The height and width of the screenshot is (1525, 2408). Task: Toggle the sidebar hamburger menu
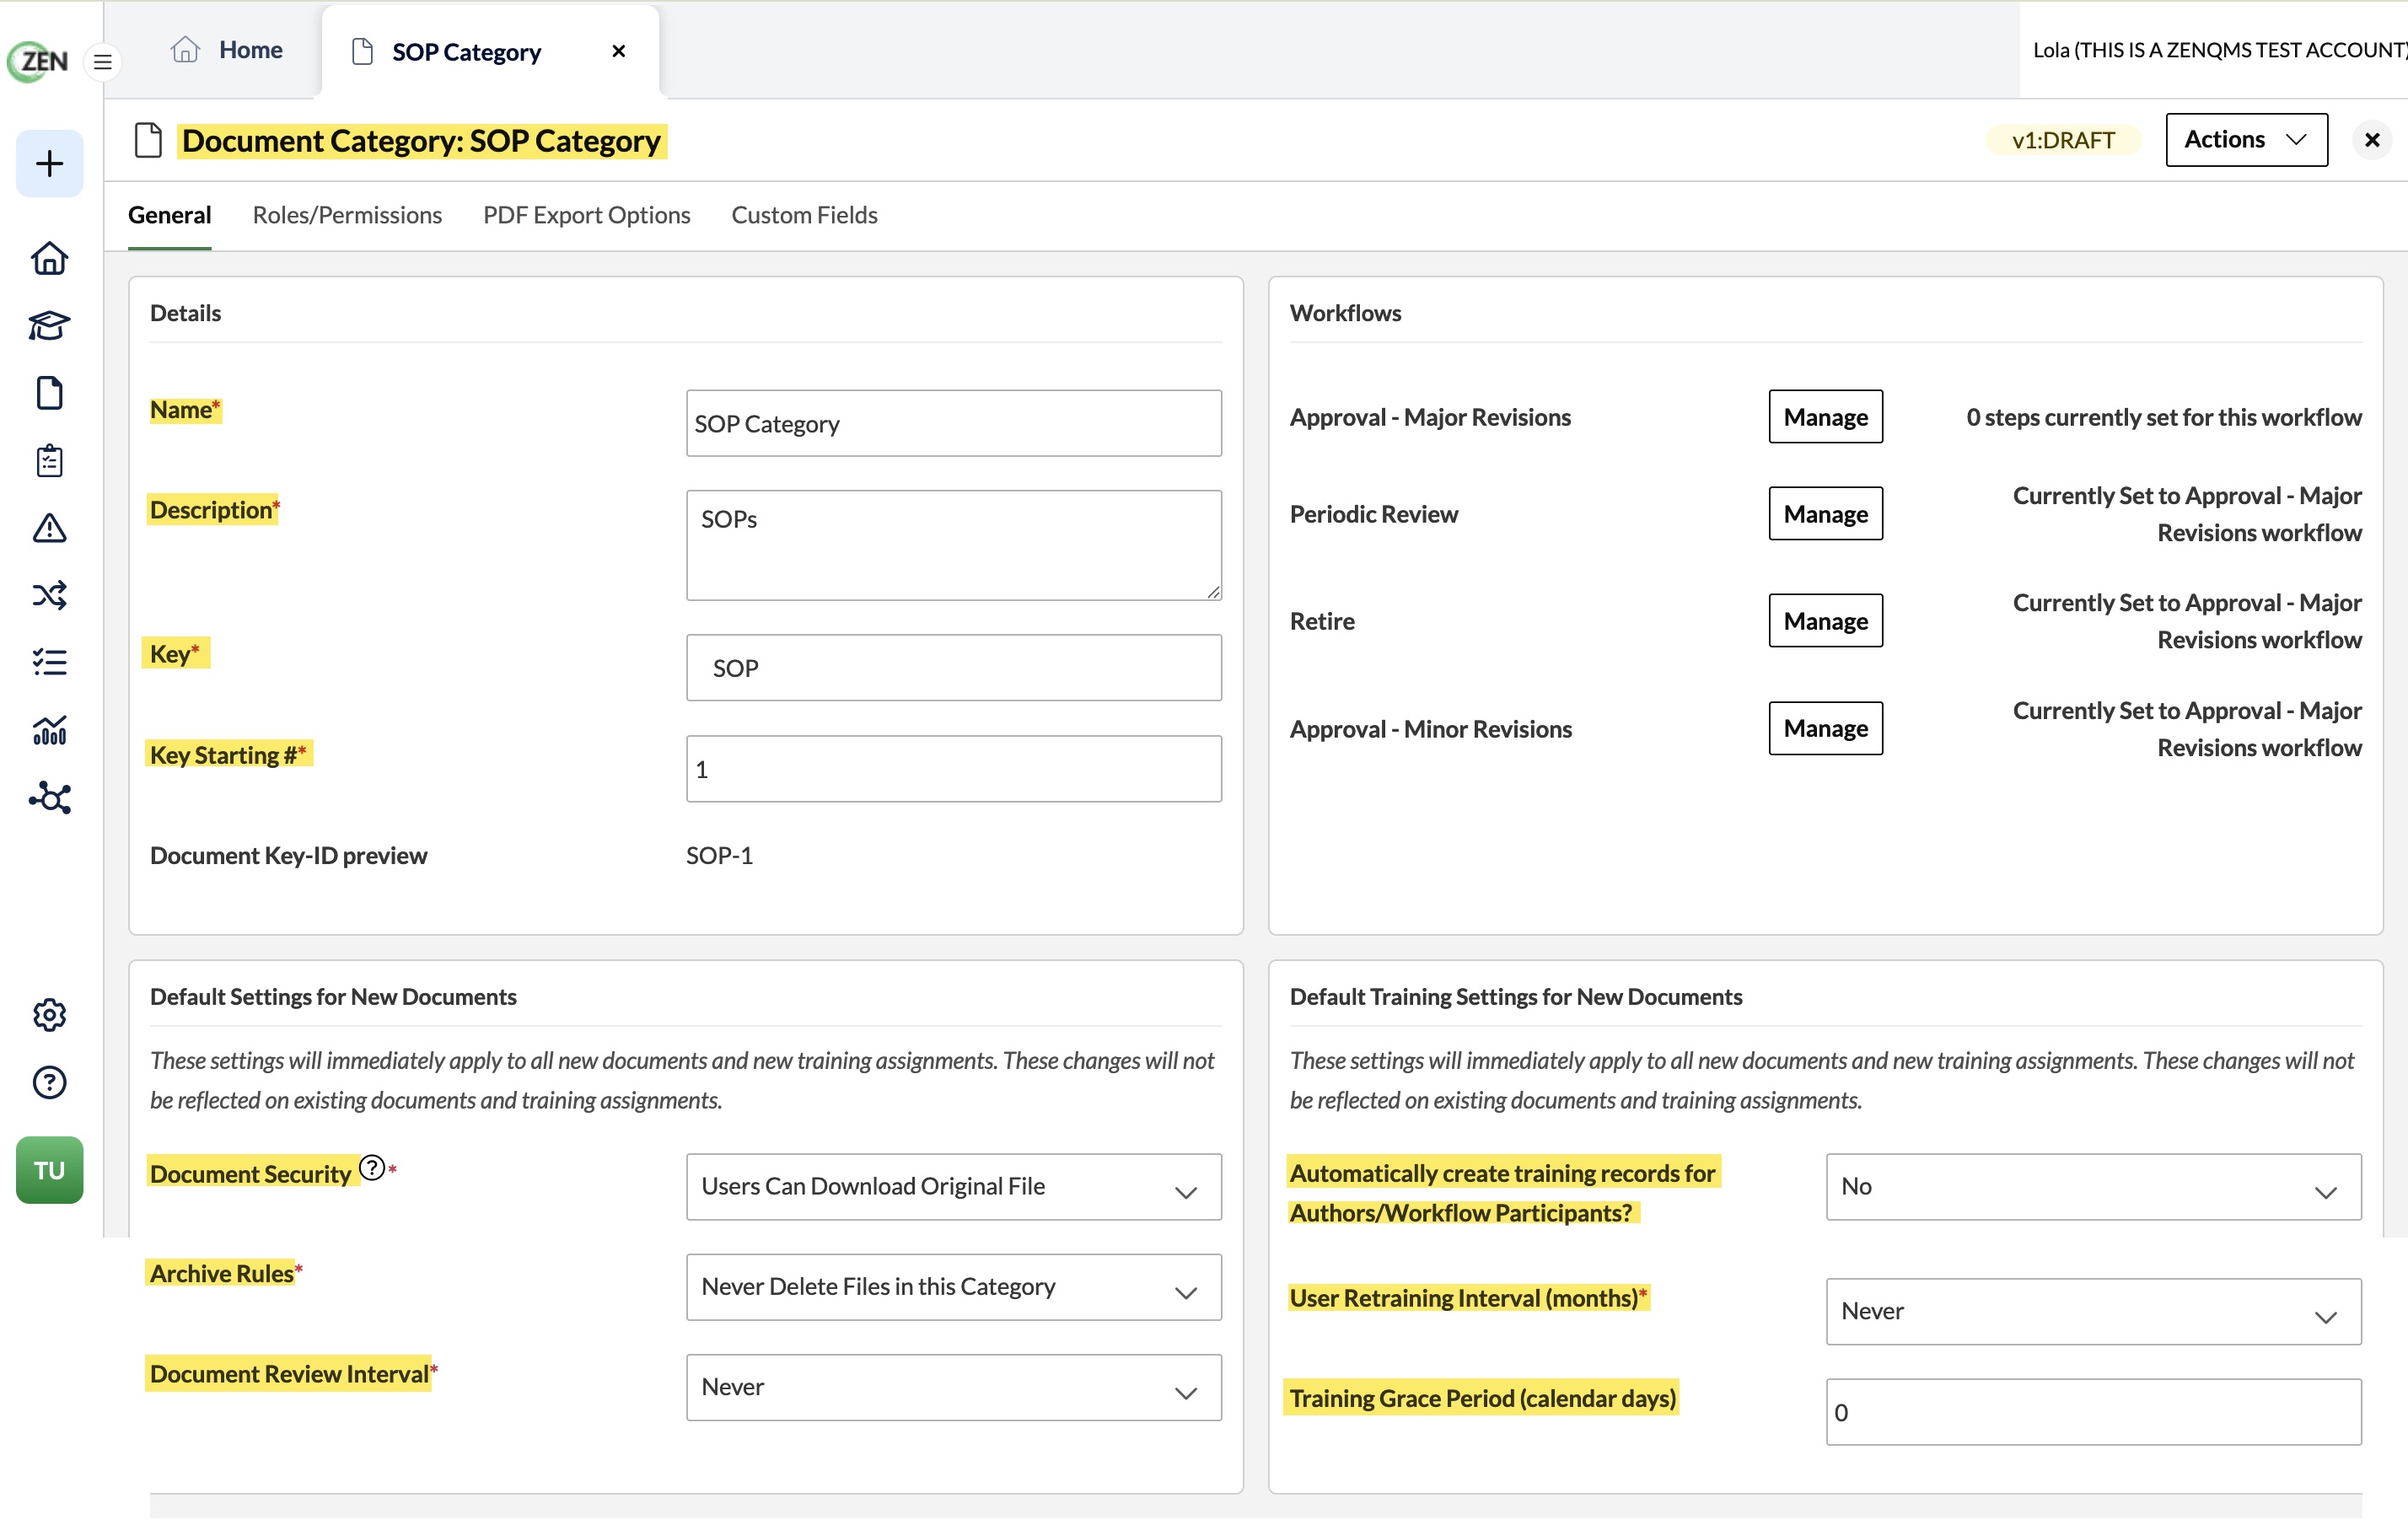102,62
